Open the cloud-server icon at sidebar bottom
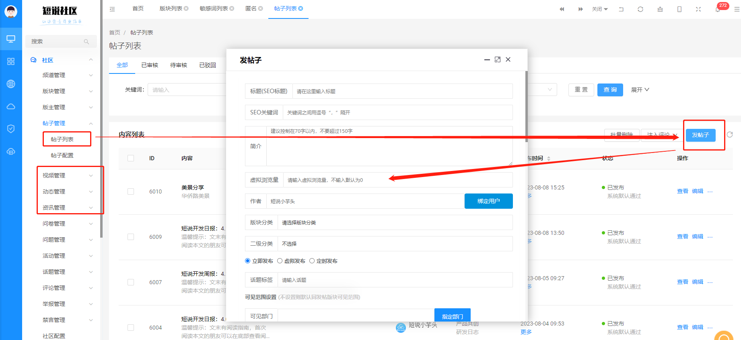Viewport: 741px width, 340px height. [x=11, y=151]
